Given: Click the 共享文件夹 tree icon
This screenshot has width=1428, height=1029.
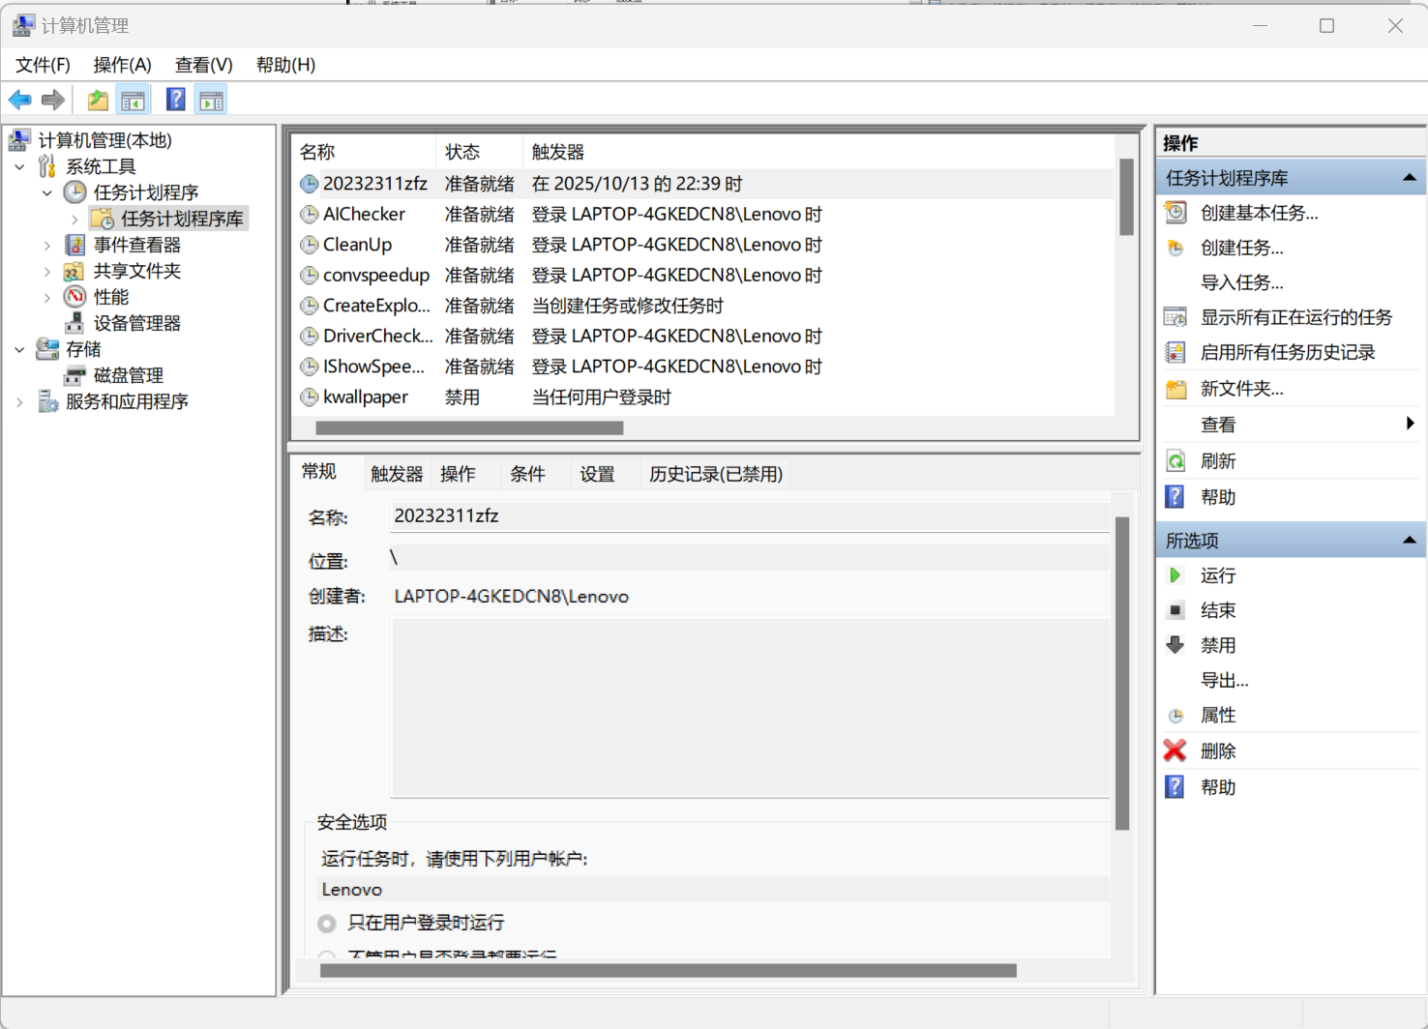Looking at the screenshot, I should point(74,271).
